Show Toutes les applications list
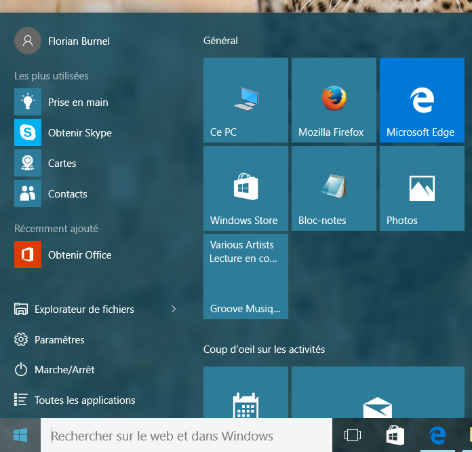The image size is (472, 452). click(x=85, y=400)
